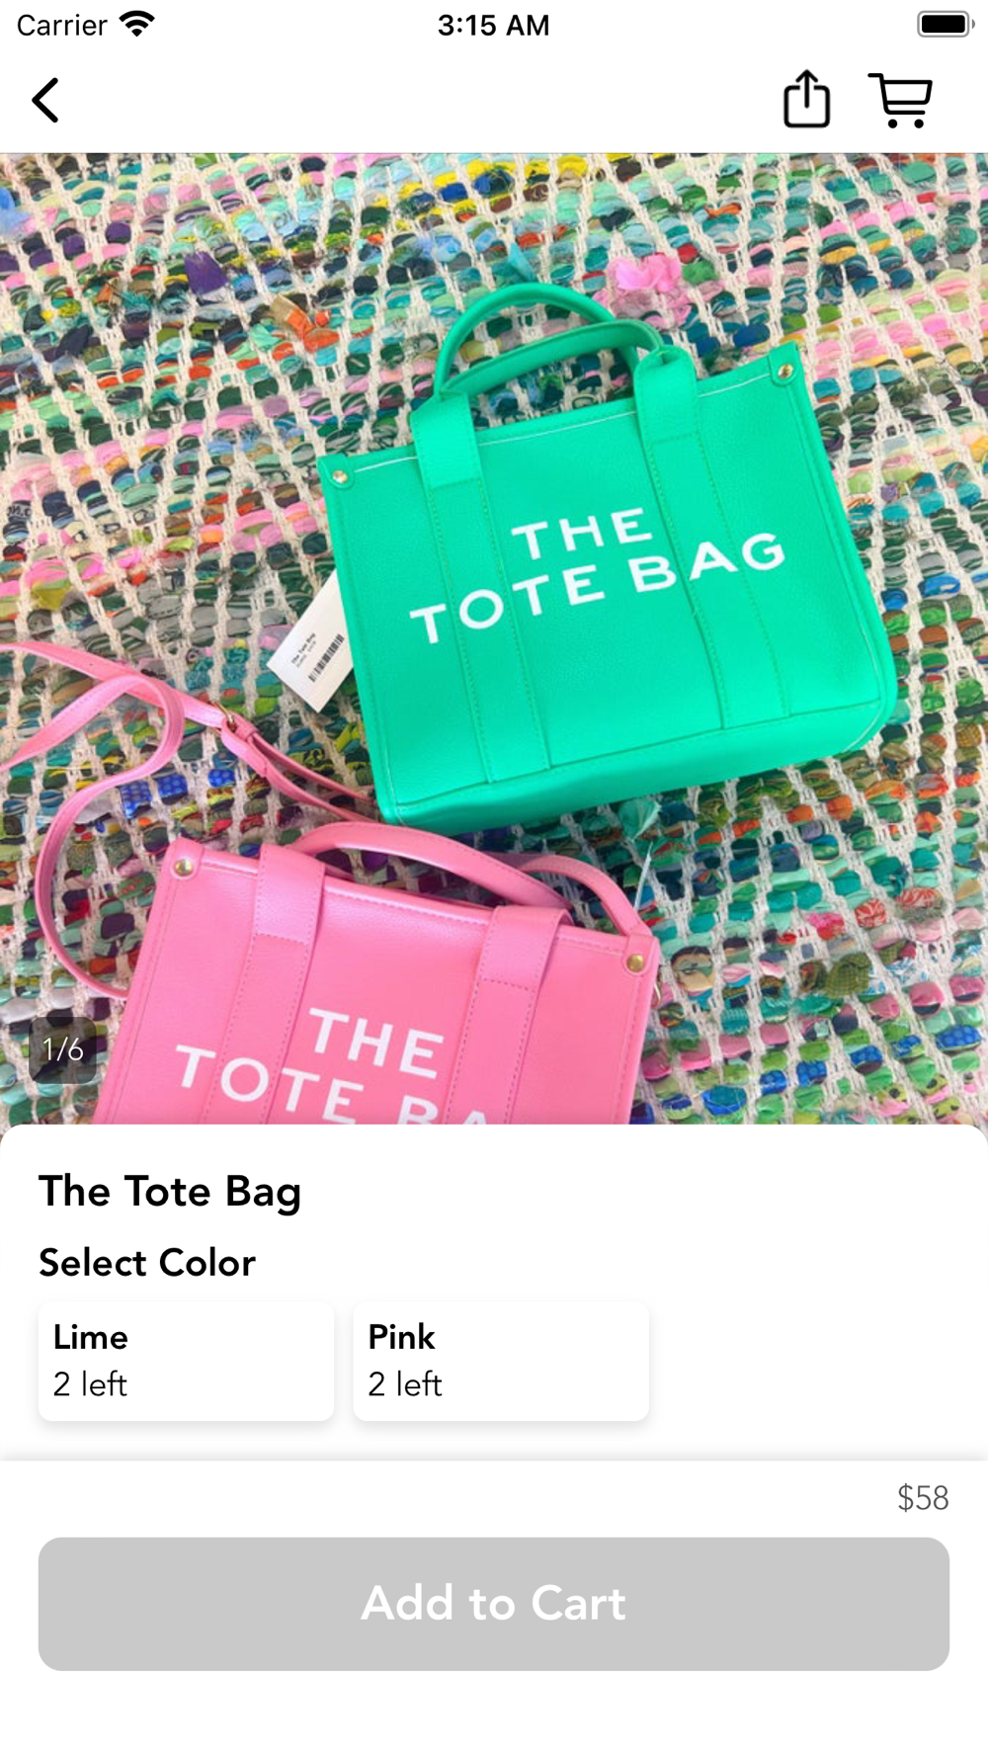Image resolution: width=988 pixels, height=1757 pixels.
Task: Tap the Carrier label in status bar
Action: (61, 25)
